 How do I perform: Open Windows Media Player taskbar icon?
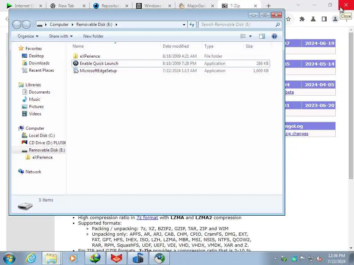[x=73, y=258]
